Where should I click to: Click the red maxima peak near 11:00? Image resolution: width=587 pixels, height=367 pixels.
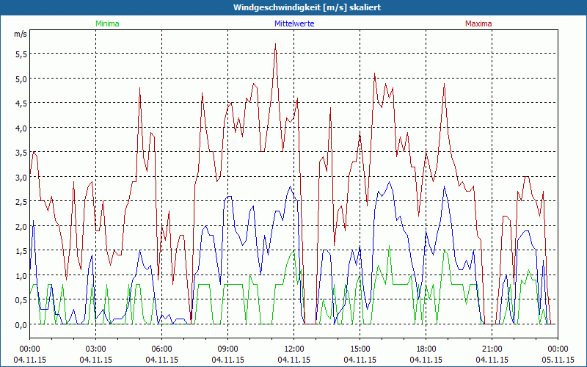(276, 44)
